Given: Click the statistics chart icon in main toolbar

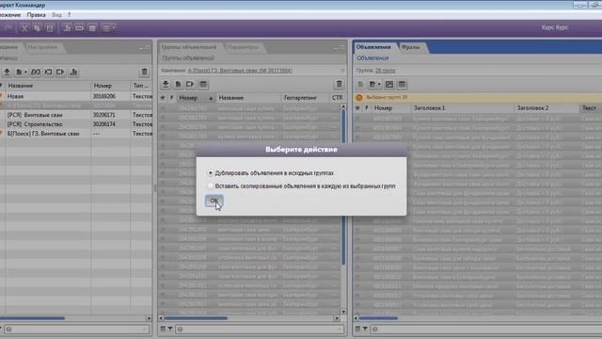Looking at the screenshot, I should coord(67,27).
